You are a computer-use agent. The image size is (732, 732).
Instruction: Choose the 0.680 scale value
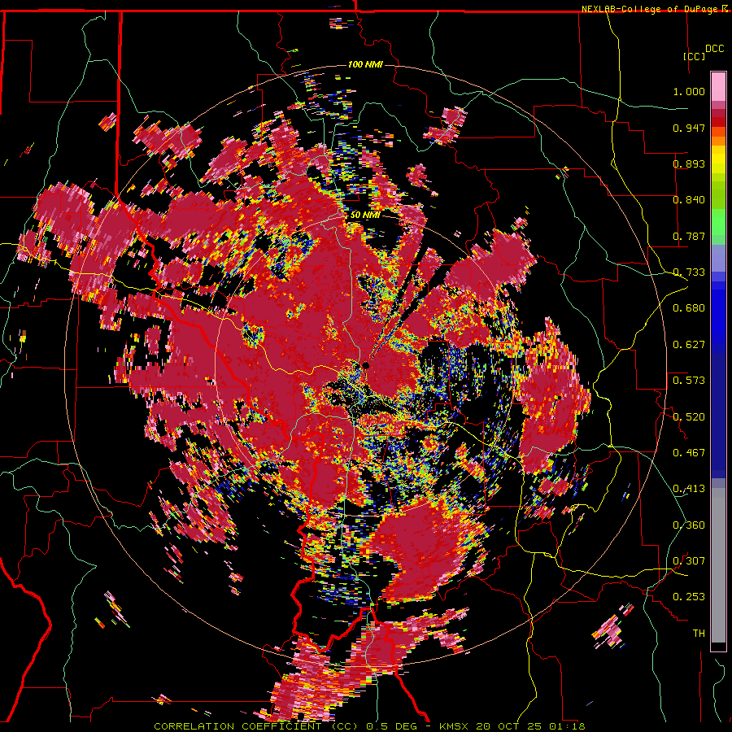(689, 308)
